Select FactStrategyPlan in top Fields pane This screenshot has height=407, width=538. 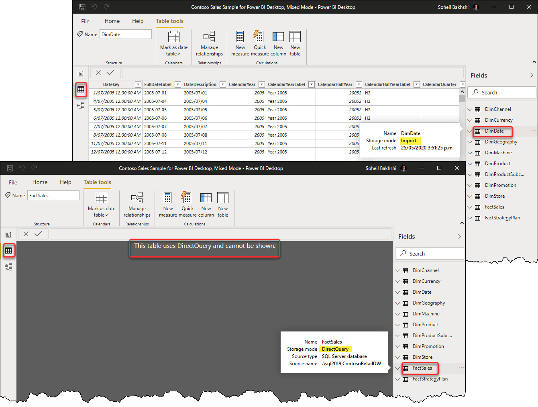pyautogui.click(x=502, y=218)
